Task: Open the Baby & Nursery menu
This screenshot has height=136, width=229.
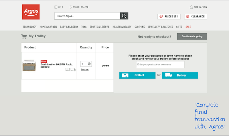Action: [x=69, y=27]
